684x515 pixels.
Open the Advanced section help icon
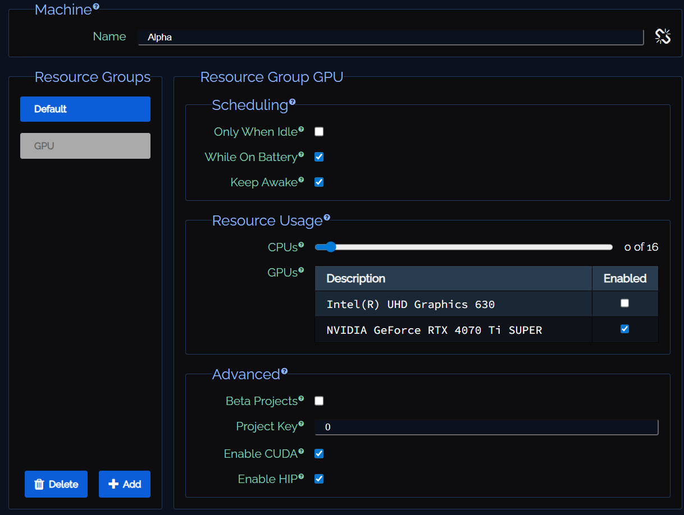click(284, 371)
